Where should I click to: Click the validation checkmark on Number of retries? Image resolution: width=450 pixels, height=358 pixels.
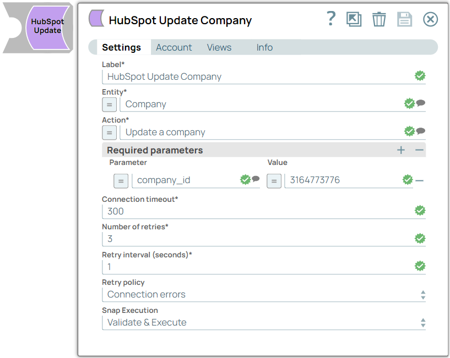[x=420, y=238]
